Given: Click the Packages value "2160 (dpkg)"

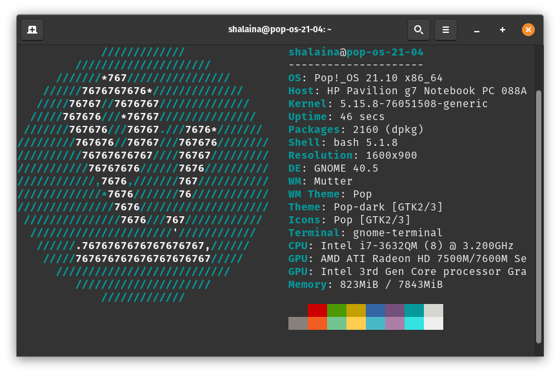Looking at the screenshot, I should coord(388,129).
